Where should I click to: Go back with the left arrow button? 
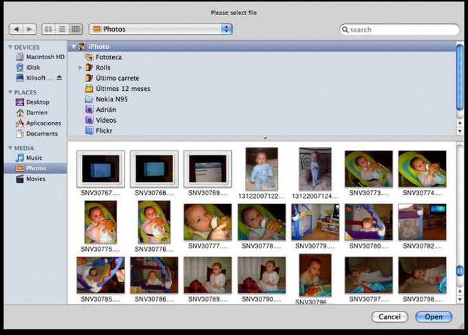(x=16, y=29)
